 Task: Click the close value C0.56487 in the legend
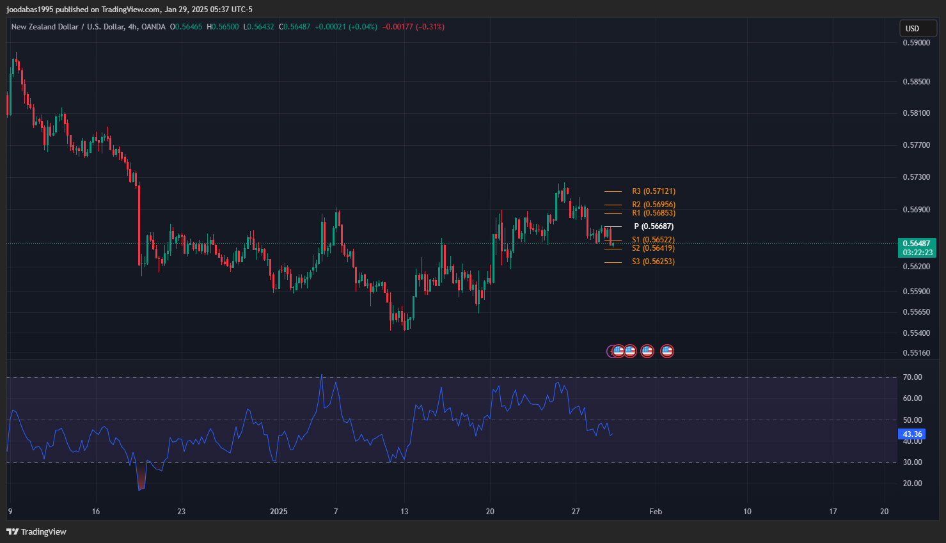(x=295, y=27)
